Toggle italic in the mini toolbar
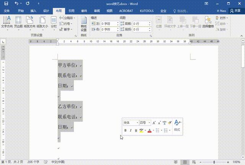 click(x=131, y=130)
